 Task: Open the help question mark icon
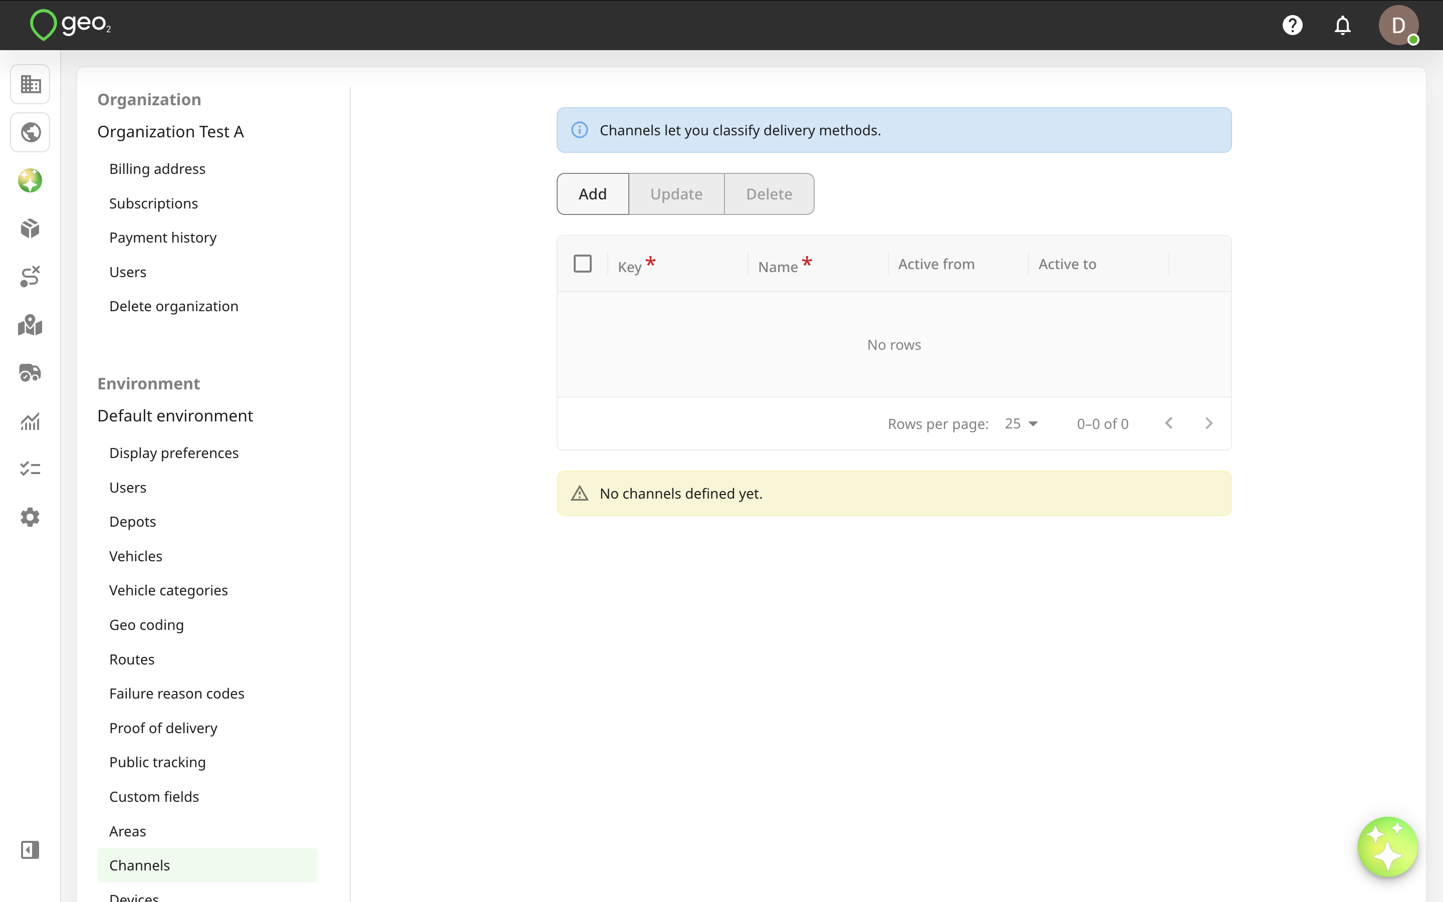1292,25
